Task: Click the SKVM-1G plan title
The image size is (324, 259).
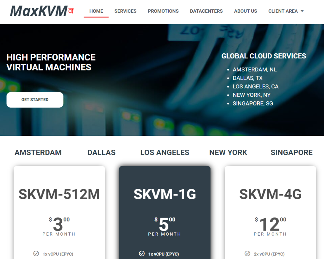Action: [165, 194]
